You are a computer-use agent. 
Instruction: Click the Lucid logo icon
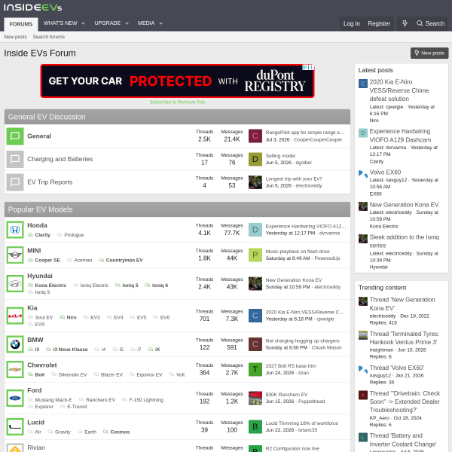15,426
